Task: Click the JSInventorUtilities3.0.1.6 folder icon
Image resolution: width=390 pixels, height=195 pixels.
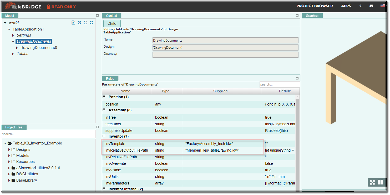Action: point(13,168)
